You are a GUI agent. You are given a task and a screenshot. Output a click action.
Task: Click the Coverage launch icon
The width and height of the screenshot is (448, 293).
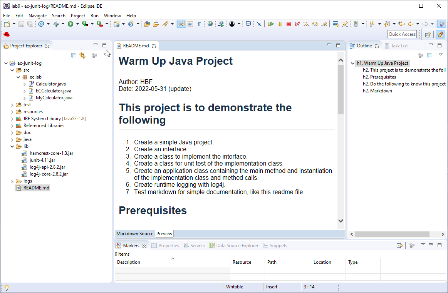coord(85,24)
